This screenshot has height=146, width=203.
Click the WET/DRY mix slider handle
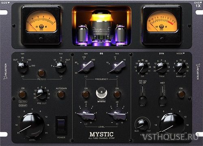[x=162, y=100]
